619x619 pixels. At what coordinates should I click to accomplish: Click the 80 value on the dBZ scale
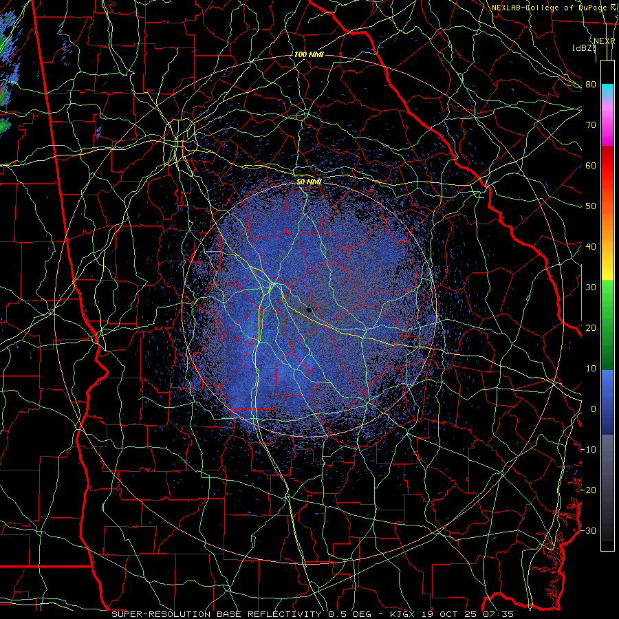(x=591, y=85)
